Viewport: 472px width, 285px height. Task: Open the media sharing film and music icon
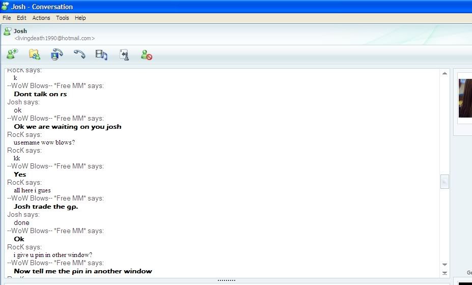click(x=101, y=55)
